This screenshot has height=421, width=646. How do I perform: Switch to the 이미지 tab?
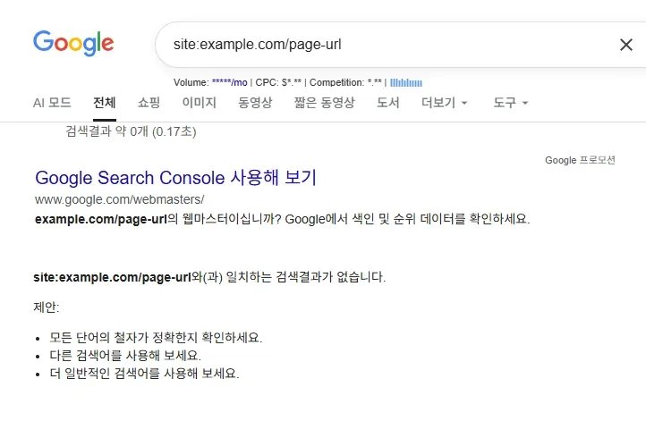[199, 103]
